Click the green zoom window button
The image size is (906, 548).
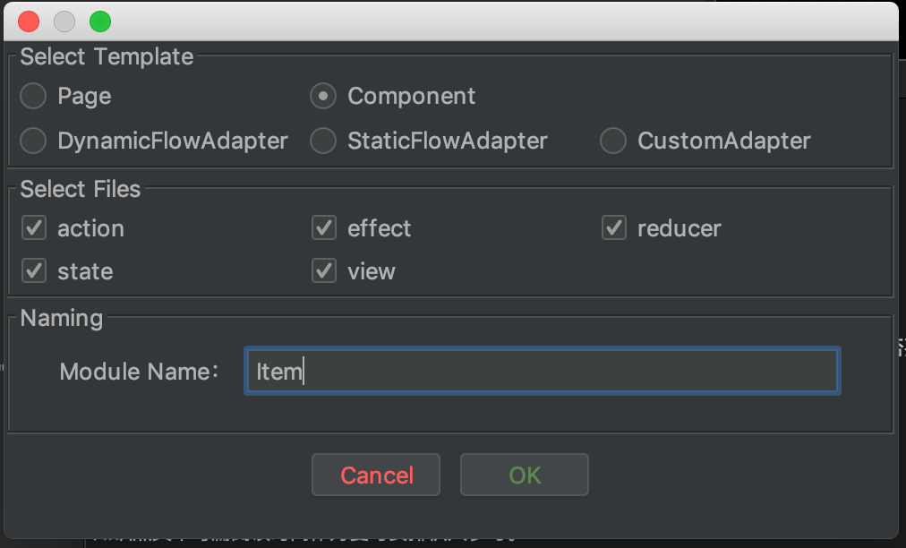pos(100,22)
